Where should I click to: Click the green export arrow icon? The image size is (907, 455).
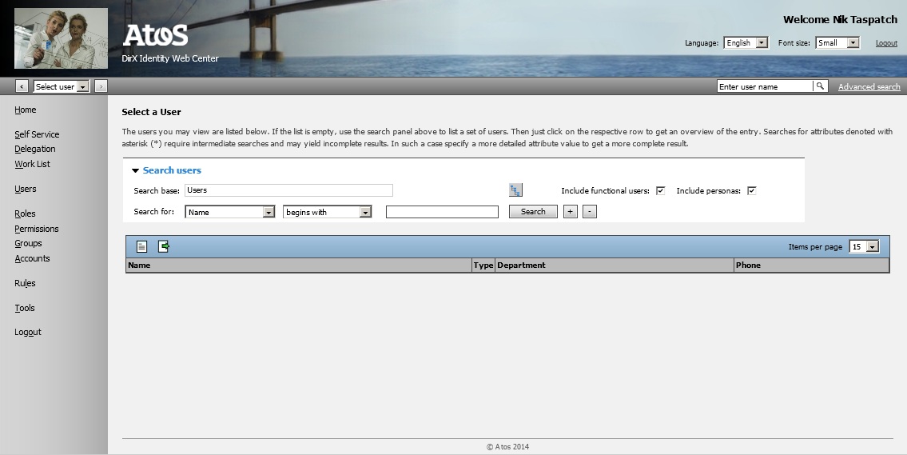pyautogui.click(x=164, y=246)
